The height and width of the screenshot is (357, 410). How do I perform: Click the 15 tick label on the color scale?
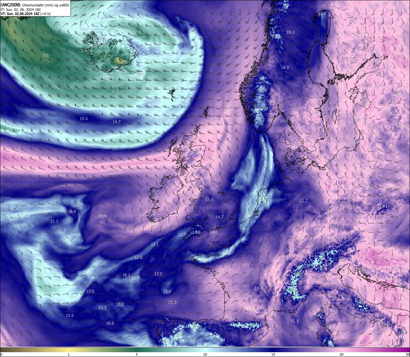273,354
